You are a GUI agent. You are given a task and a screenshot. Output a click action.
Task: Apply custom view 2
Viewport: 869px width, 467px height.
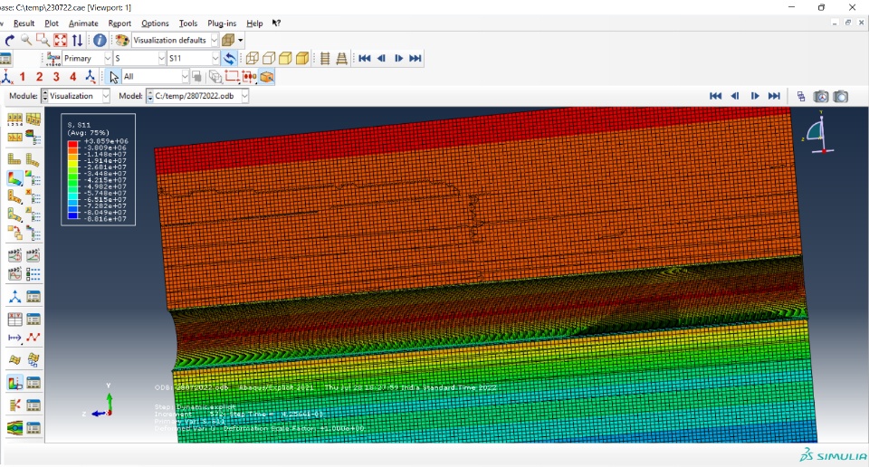(39, 76)
